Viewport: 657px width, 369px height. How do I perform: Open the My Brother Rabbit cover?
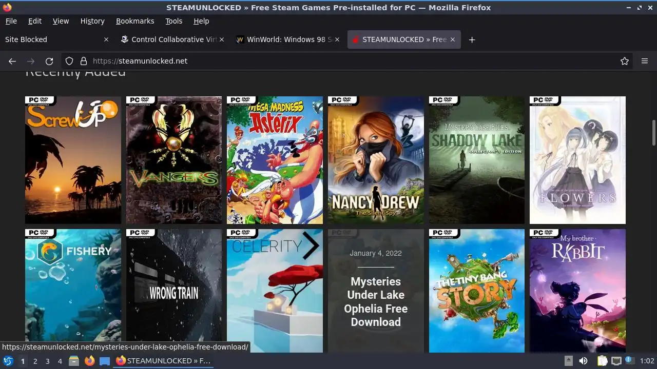(x=577, y=291)
